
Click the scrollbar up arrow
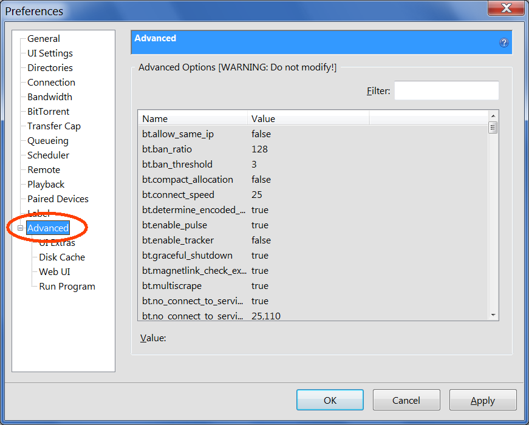coord(493,116)
